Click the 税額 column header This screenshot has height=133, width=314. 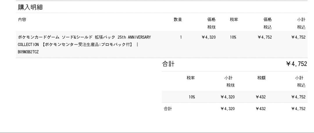pos(261,78)
